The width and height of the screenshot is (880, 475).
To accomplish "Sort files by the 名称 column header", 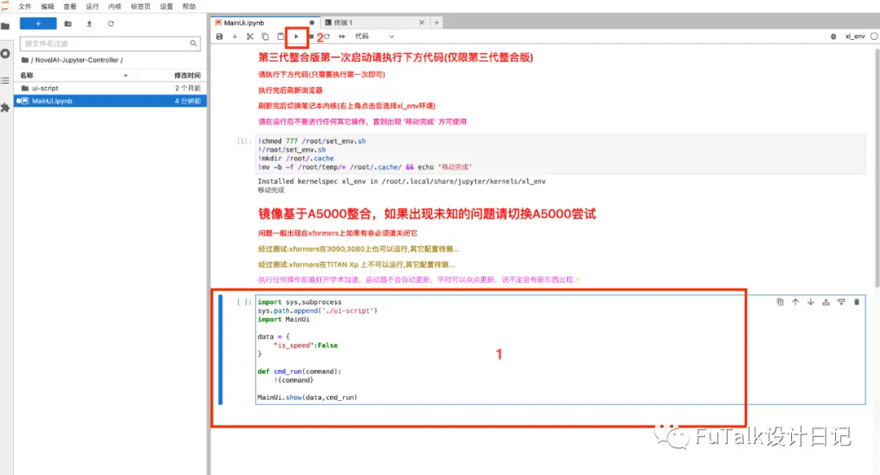I will [x=76, y=75].
